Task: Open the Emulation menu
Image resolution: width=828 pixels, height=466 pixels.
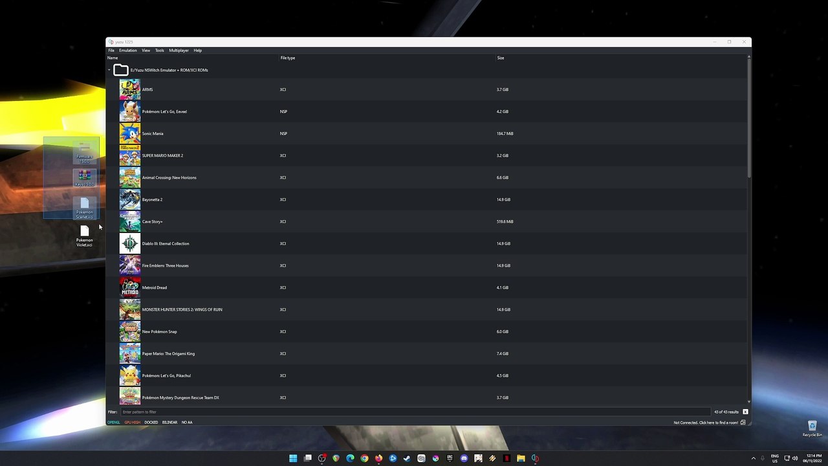Action: click(x=127, y=50)
